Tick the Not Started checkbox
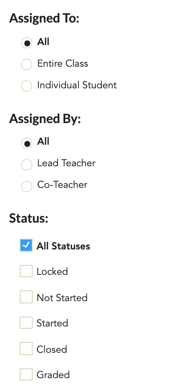This screenshot has height=388, width=172. [26, 297]
